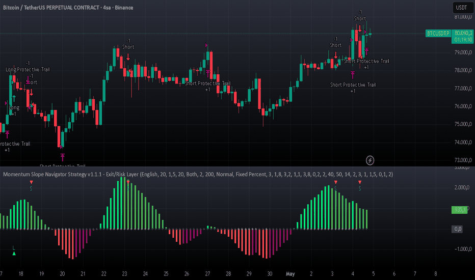475x280 pixels.
Task: Click the 76.000,0 price scale level
Action: click(x=463, y=106)
